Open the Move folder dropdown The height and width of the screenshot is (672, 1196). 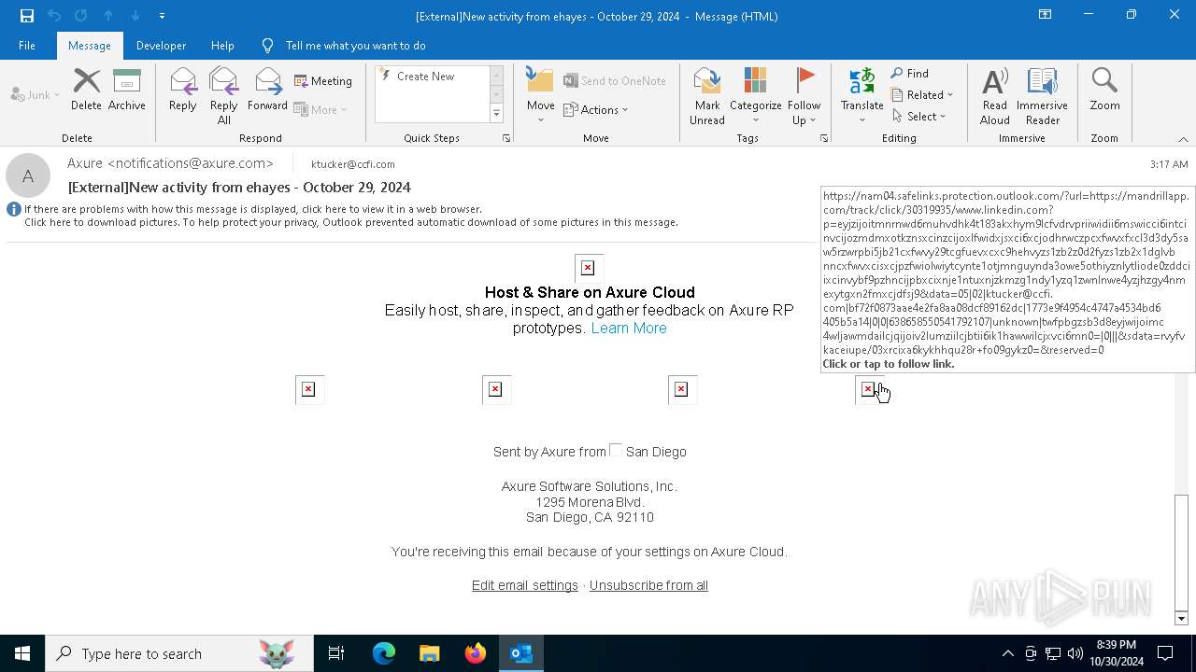[540, 95]
